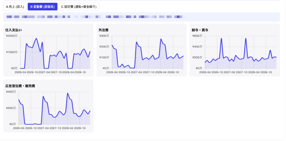Click the 仕入支払い chart title

point(14,30)
